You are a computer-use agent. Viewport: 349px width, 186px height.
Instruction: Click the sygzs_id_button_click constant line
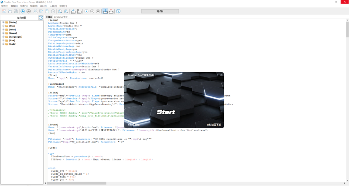click(x=70, y=174)
